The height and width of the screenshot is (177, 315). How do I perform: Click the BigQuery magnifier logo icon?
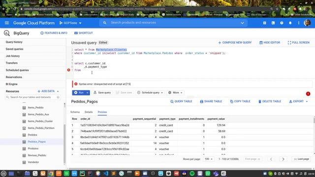pyautogui.click(x=6, y=33)
